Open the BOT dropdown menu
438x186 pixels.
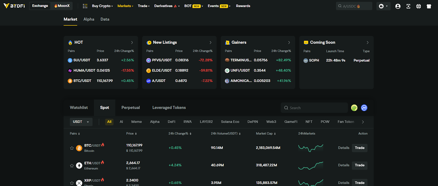194,6
